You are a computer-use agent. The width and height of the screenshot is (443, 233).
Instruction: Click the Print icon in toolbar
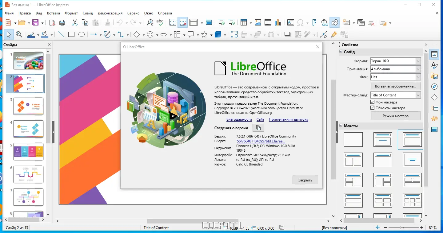coord(62,22)
